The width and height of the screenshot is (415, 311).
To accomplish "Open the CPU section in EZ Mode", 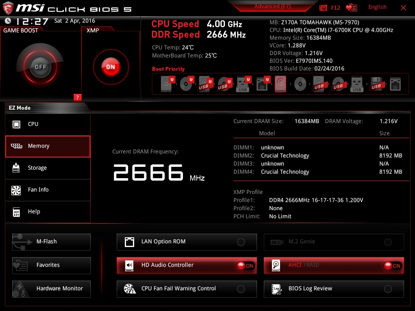I will click(x=48, y=124).
